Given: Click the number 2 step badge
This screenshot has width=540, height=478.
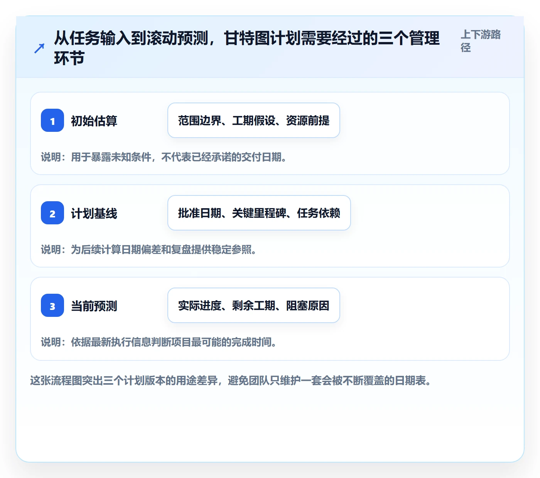Looking at the screenshot, I should [x=52, y=213].
